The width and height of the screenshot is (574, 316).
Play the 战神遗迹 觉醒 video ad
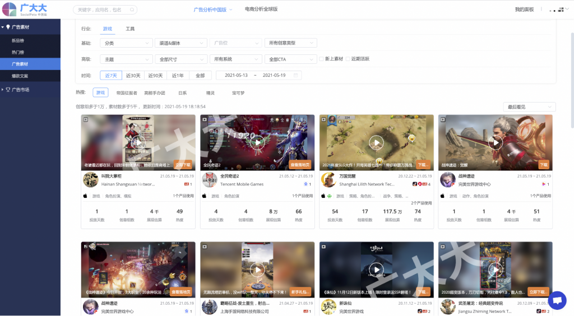[496, 142]
